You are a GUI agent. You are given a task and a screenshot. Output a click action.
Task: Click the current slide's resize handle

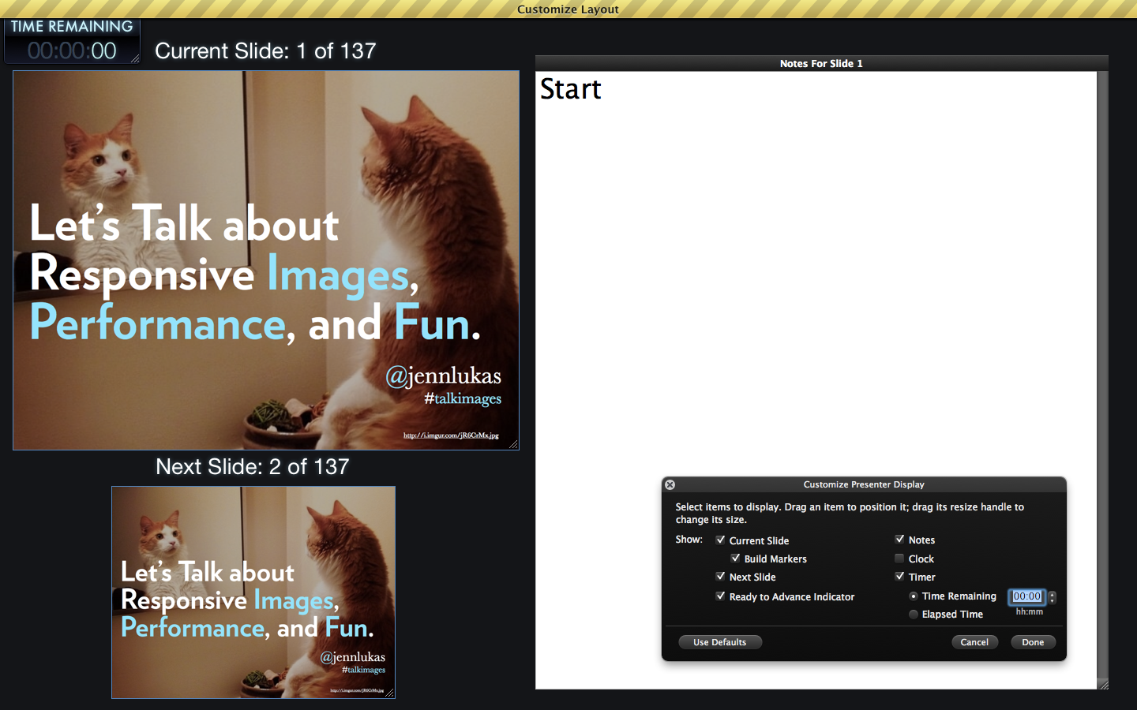tap(514, 445)
